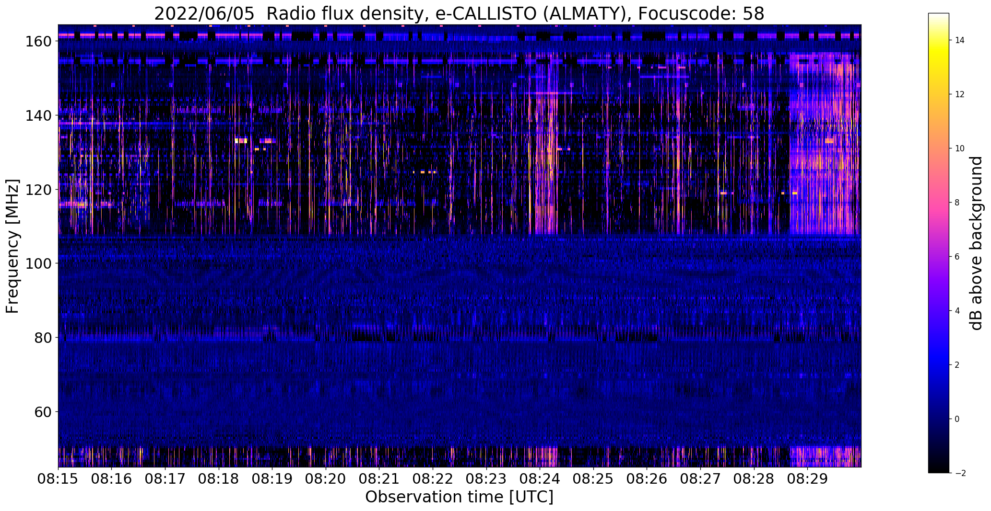This screenshot has height=511, width=991.
Task: Click the colorbar tick label 8
Action: pos(957,203)
